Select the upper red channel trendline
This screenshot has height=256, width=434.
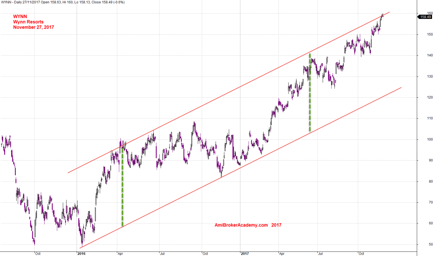229,92
